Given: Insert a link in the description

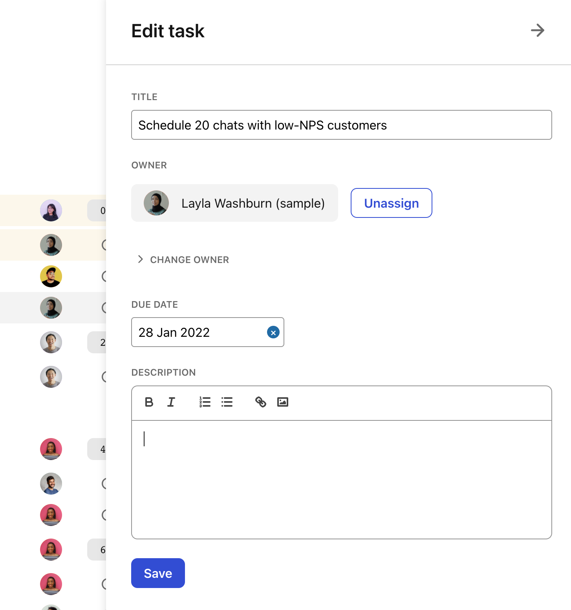Looking at the screenshot, I should [261, 402].
